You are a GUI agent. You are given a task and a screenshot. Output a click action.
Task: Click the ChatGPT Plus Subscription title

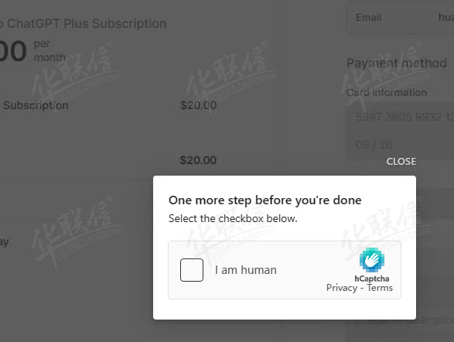pyautogui.click(x=83, y=24)
